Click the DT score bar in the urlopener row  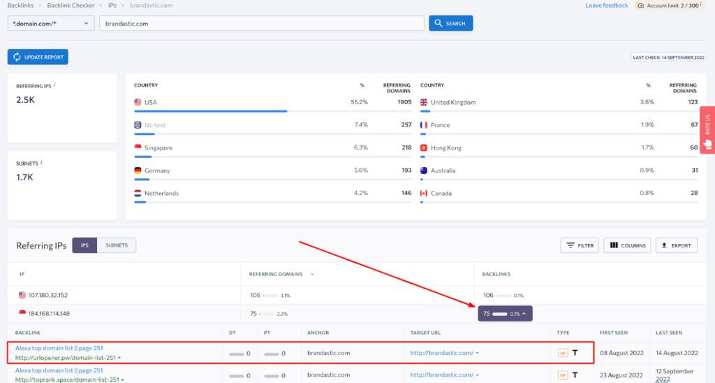pyautogui.click(x=236, y=354)
